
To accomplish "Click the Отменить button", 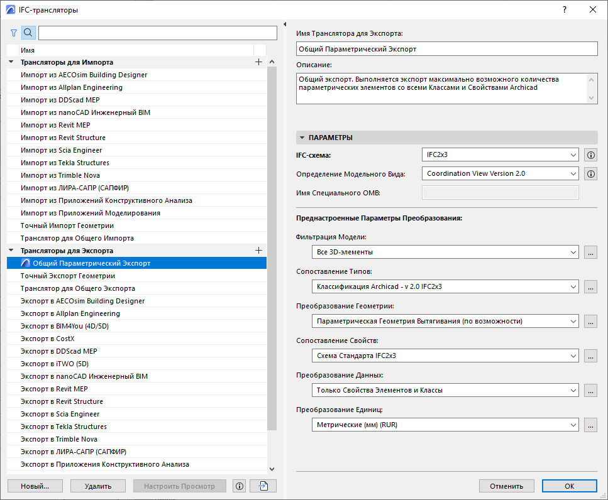I will 506,486.
